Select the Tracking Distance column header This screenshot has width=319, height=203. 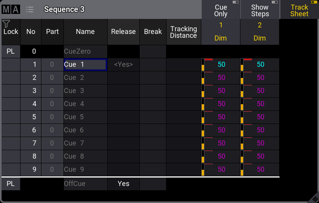184,32
